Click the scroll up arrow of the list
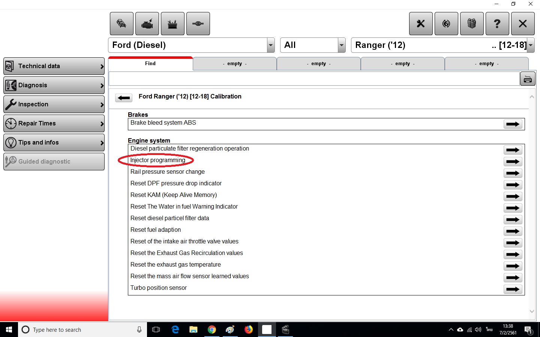 tap(532, 97)
